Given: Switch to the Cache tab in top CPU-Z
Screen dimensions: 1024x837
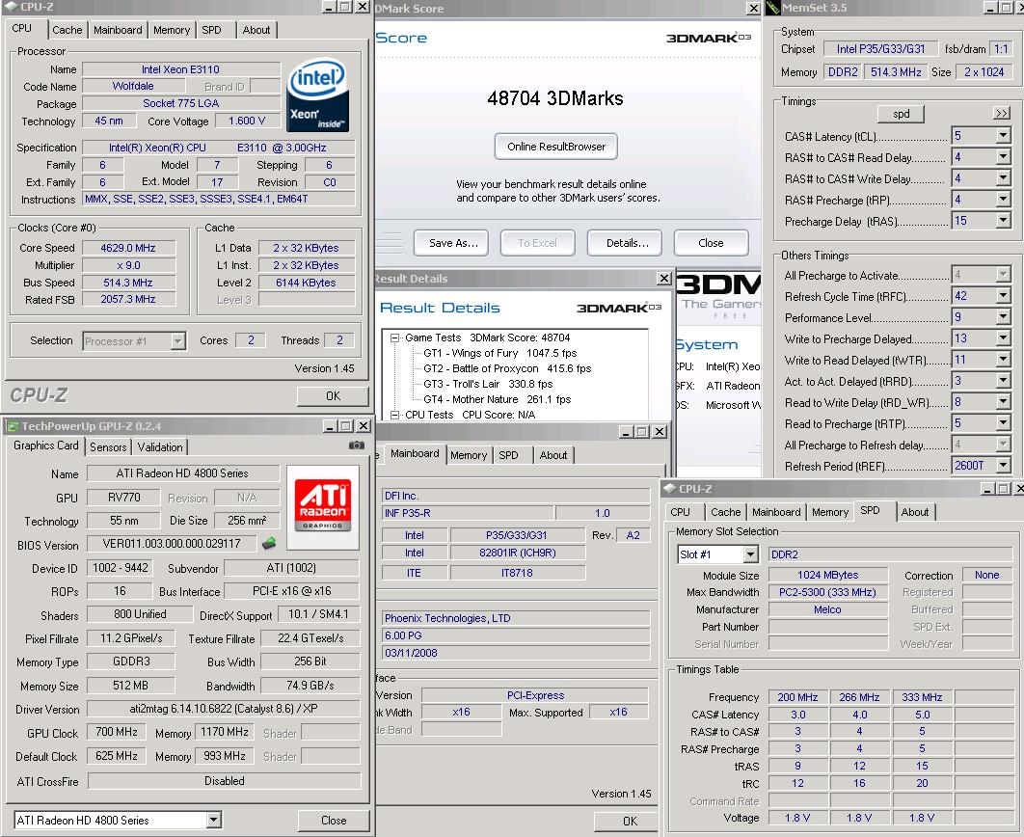Looking at the screenshot, I should (67, 30).
